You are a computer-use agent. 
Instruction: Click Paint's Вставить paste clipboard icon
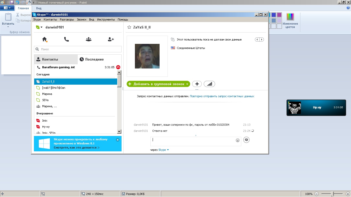click(8, 17)
